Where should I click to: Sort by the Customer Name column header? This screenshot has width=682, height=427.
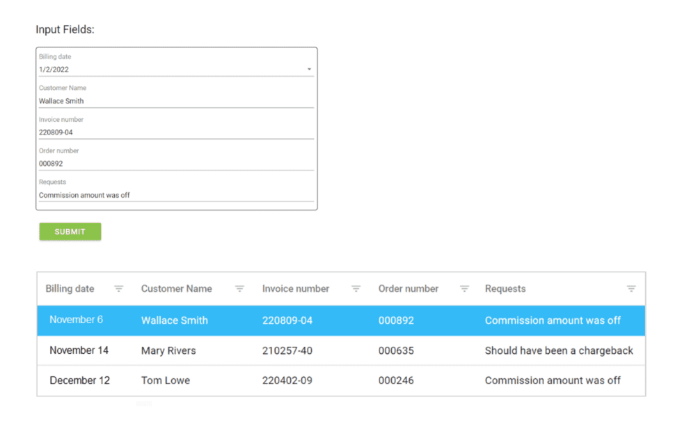click(176, 288)
